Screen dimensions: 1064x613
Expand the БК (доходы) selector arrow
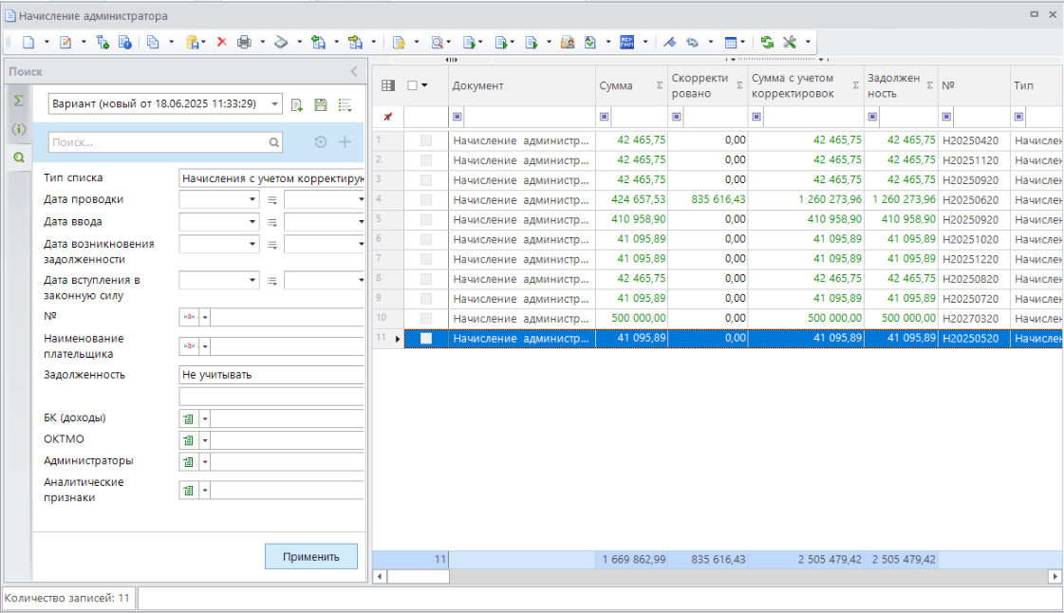204,419
